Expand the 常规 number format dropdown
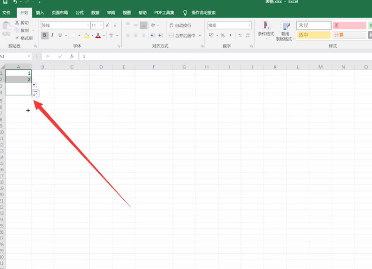The width and height of the screenshot is (372, 269). point(250,25)
